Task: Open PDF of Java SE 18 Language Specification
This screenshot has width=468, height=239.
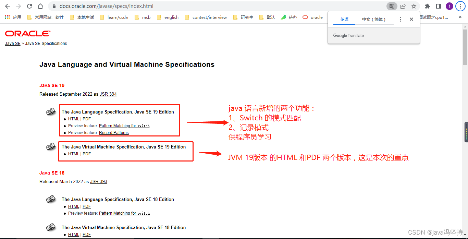Action: pos(87,206)
